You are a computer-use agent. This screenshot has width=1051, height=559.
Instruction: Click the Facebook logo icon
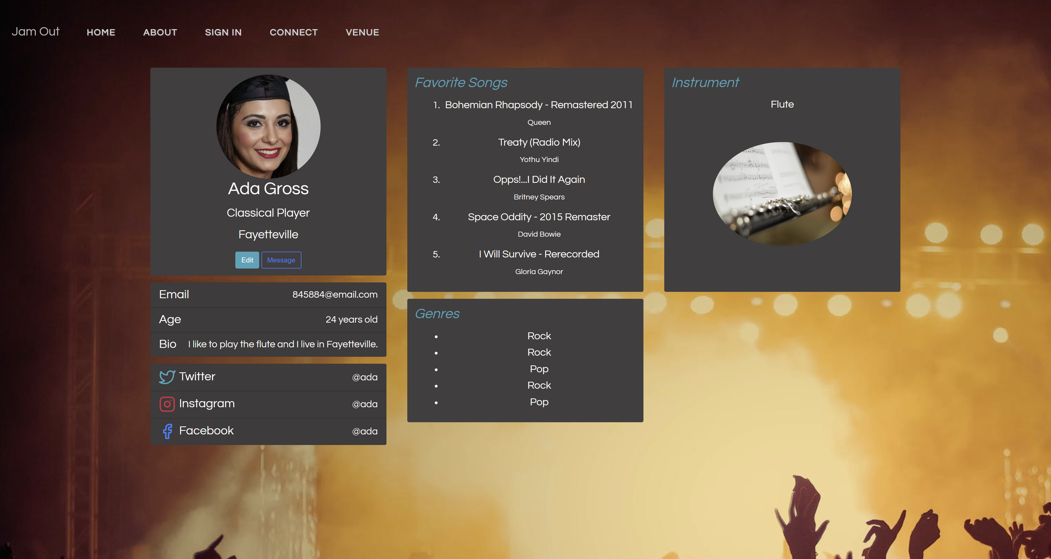(167, 431)
